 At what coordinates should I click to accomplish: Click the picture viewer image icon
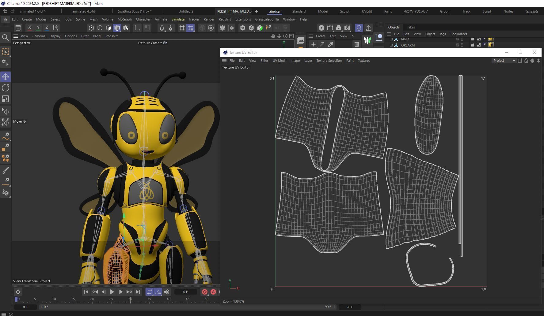coord(301,40)
